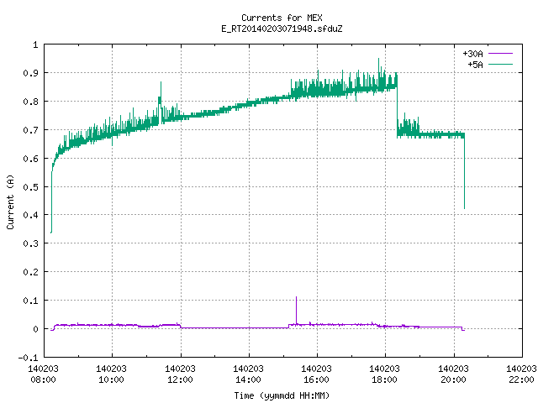Click the chart title 'Currents for MEX'

click(x=282, y=18)
